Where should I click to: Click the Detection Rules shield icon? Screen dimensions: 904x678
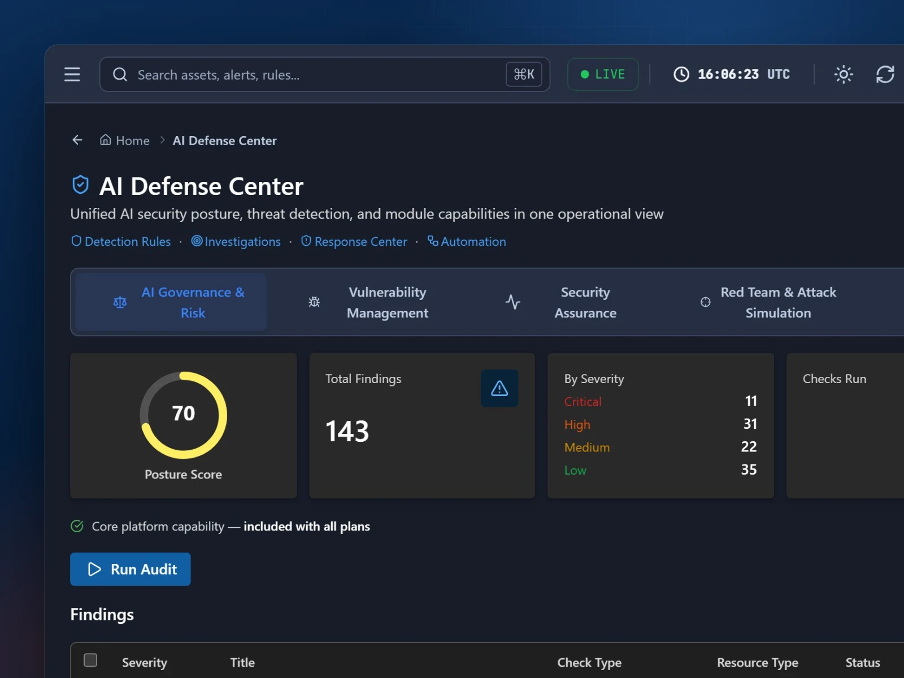coord(76,241)
